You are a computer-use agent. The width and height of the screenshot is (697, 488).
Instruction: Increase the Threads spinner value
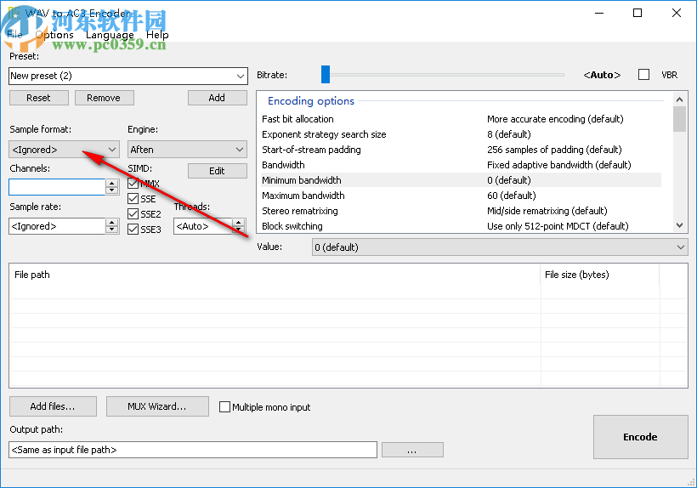[239, 222]
